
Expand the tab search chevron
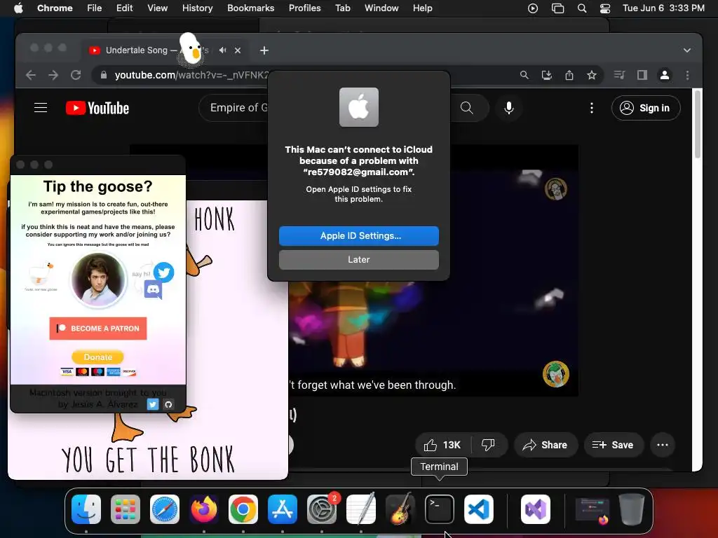[x=687, y=50]
